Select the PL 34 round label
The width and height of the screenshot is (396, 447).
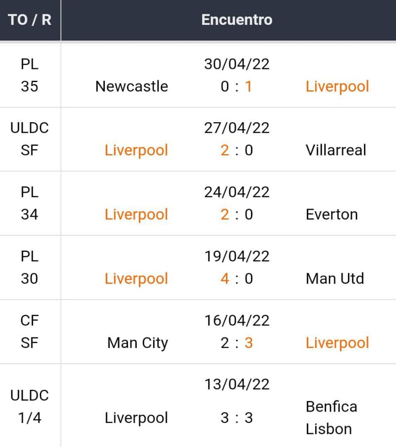coord(30,203)
